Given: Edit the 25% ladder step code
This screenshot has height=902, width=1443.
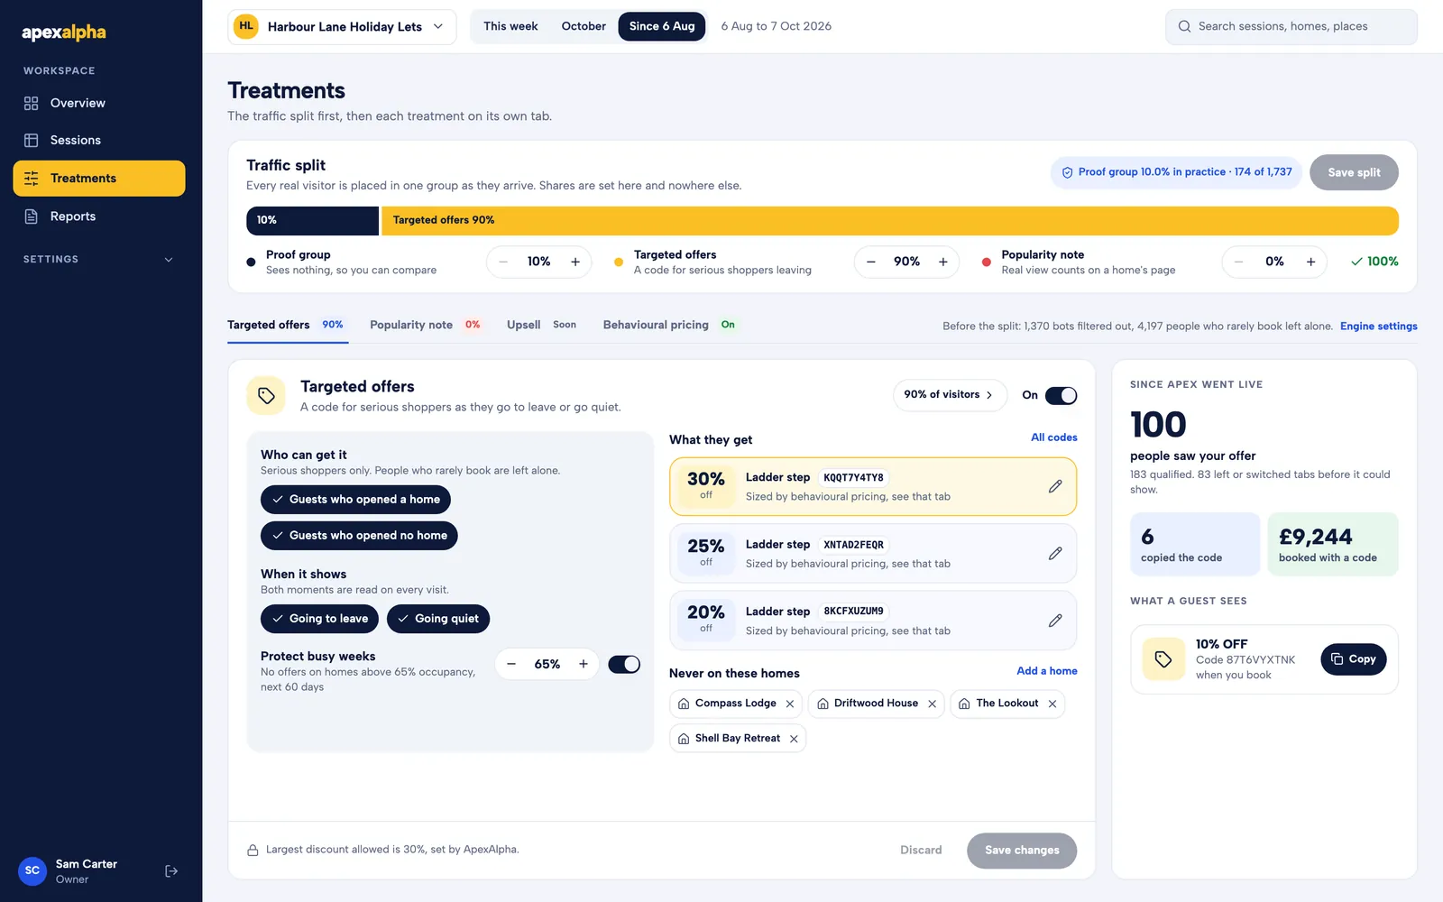Looking at the screenshot, I should (x=1055, y=553).
